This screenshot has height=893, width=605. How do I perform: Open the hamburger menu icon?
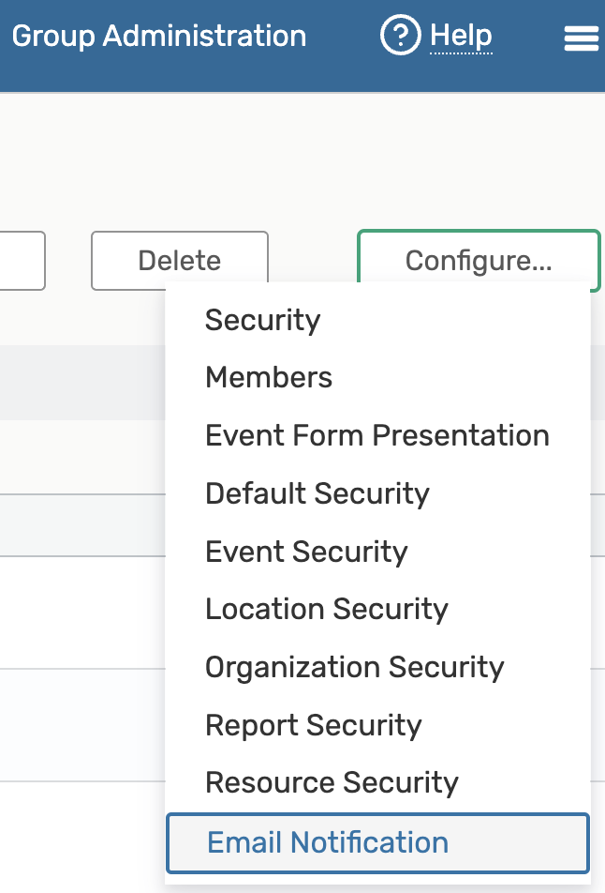click(582, 38)
